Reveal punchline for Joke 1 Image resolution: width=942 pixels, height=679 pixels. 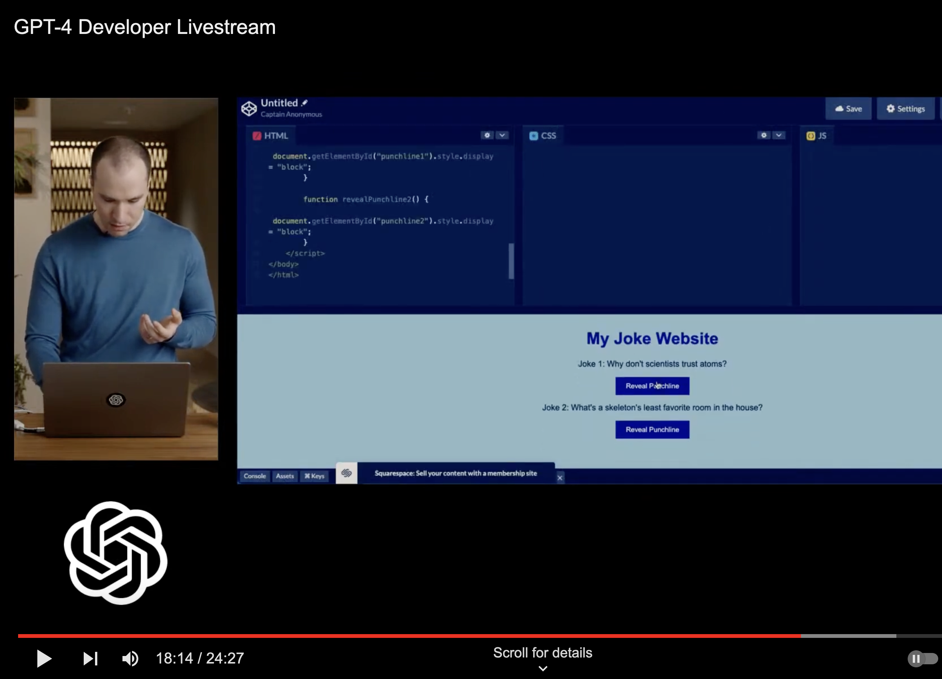click(x=652, y=386)
